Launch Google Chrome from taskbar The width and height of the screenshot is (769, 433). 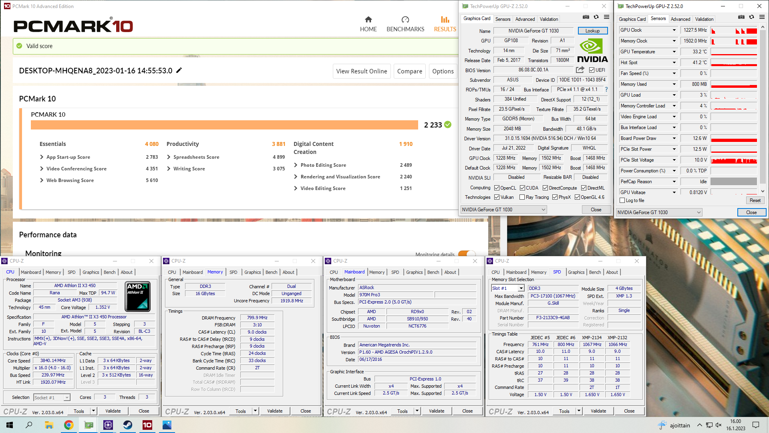pyautogui.click(x=68, y=425)
